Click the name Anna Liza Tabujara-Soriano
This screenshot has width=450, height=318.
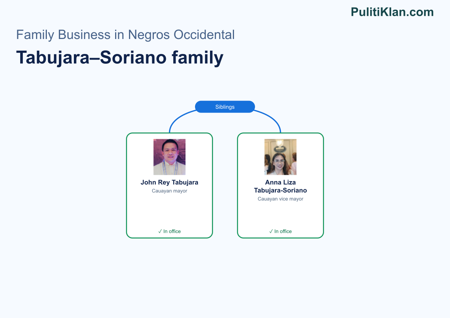280,186
